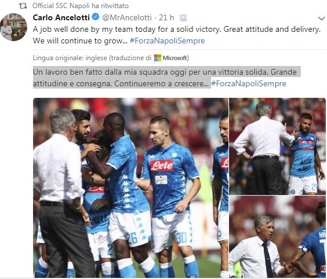Image resolution: width=327 pixels, height=279 pixels.
Task: Open the Official SSC Napoli ha ritwittato link
Action: pyautogui.click(x=81, y=6)
